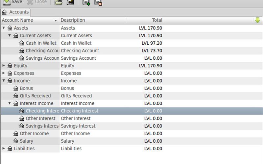
Task: Click the greyed-out Close toolbar button
Action: [37, 2]
